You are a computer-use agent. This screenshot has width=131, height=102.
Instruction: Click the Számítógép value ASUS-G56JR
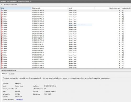coord(47,94)
